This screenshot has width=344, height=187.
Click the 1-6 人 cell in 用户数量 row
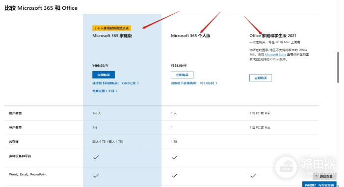click(97, 113)
